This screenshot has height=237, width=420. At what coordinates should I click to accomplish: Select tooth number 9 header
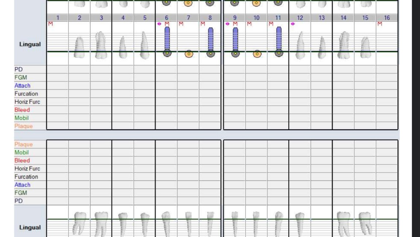[x=235, y=18]
